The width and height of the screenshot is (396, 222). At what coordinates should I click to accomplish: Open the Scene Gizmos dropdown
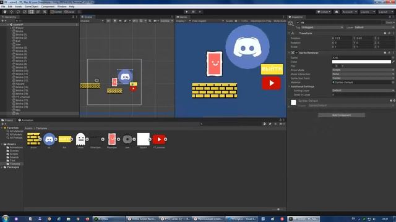coord(166,21)
